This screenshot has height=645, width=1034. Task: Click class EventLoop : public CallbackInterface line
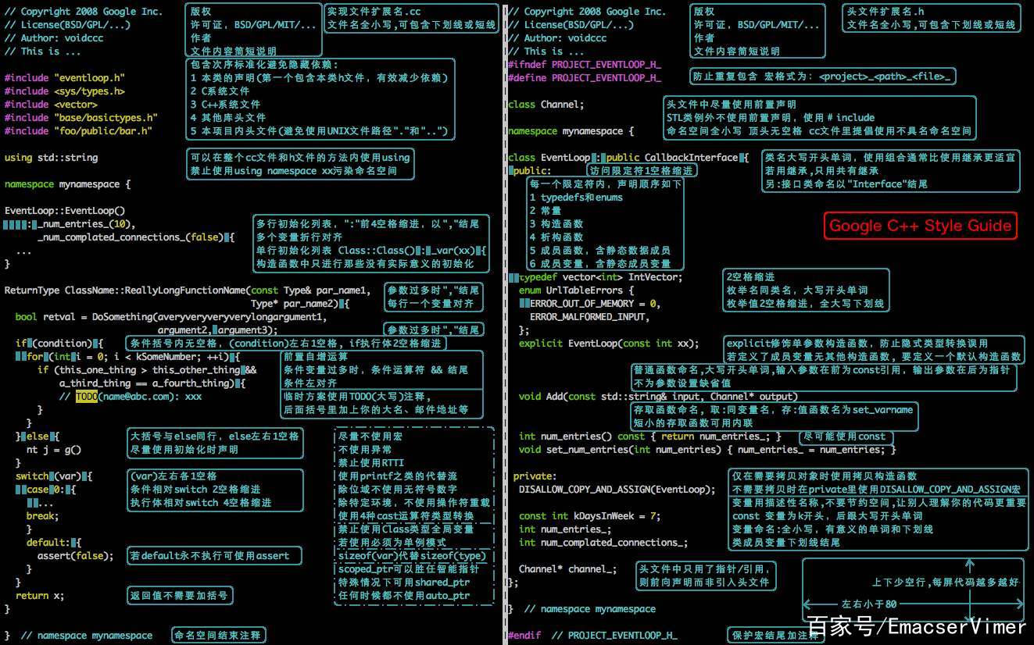628,158
